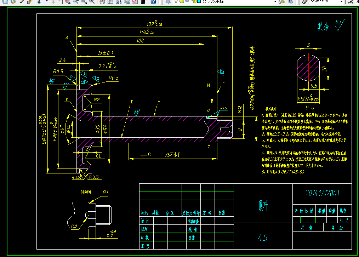Select the R2 radius label
The height and width of the screenshot is (257, 359).
(97, 100)
